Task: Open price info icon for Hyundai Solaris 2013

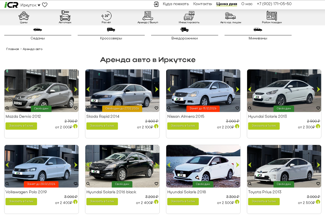Action: click(318, 126)
